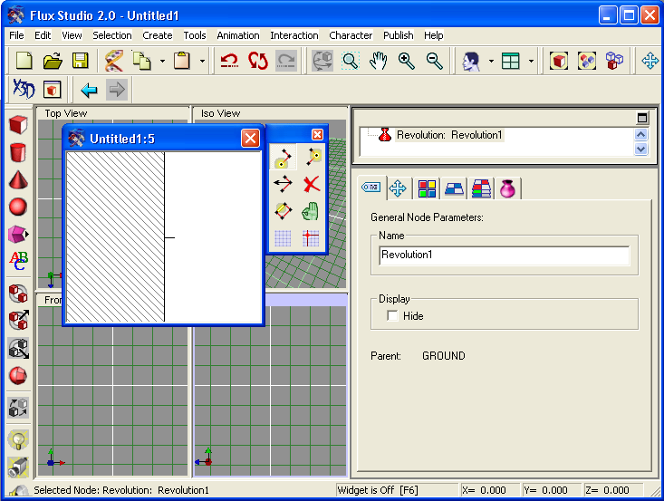Create a Cylinder from the left toolbar
The width and height of the screenshot is (664, 501).
(x=18, y=152)
